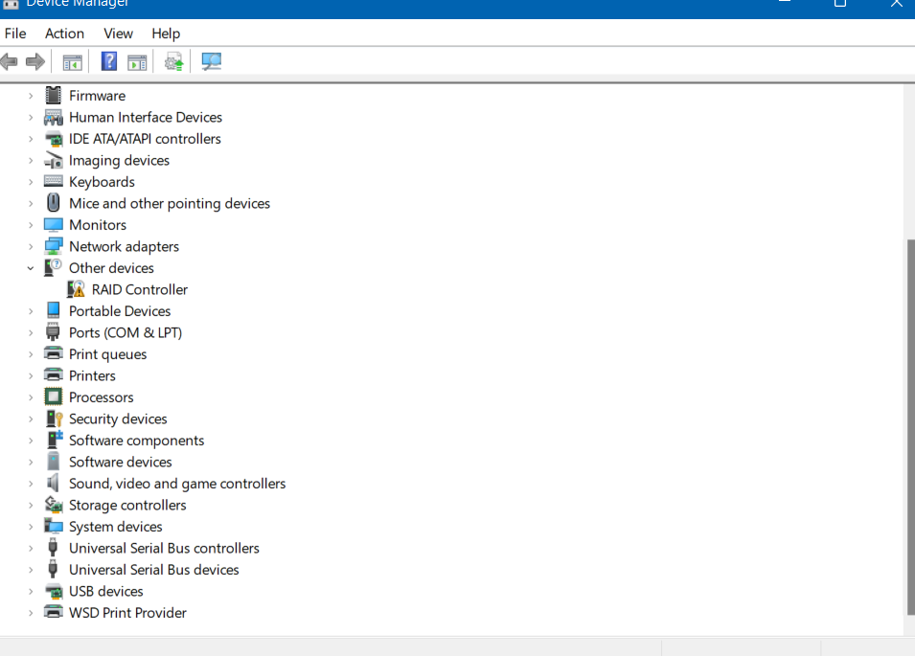Viewport: 915px width, 656px height.
Task: Click the vertical scrollbar thumb
Action: pyautogui.click(x=908, y=421)
